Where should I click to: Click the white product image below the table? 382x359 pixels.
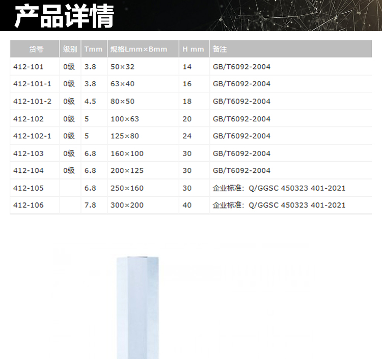tap(138, 306)
